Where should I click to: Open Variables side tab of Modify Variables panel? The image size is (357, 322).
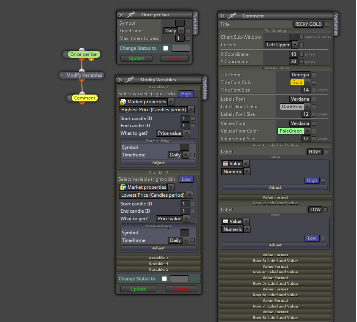click(x=205, y=88)
